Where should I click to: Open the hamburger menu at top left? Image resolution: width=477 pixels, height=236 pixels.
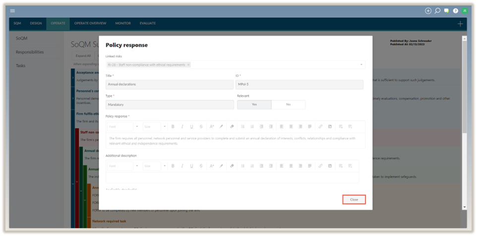coord(12,10)
